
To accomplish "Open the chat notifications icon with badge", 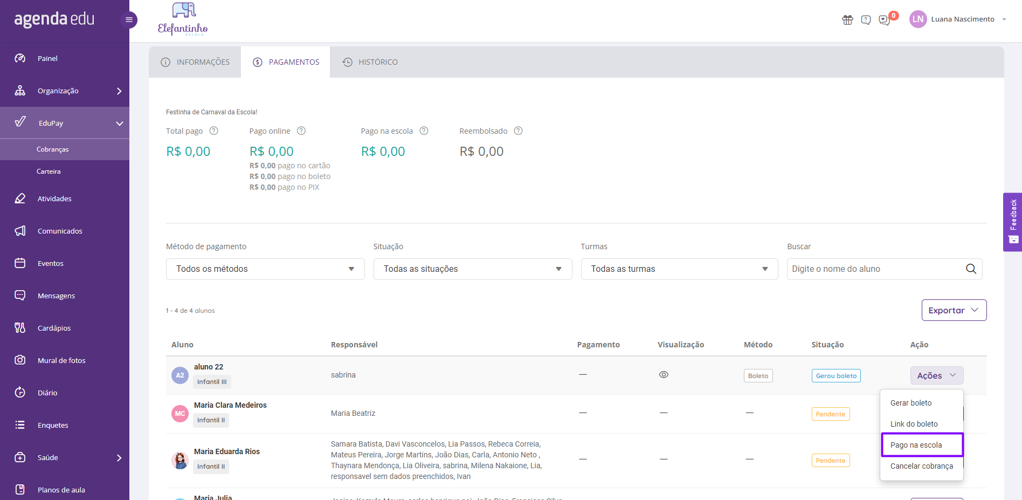I will 885,20.
